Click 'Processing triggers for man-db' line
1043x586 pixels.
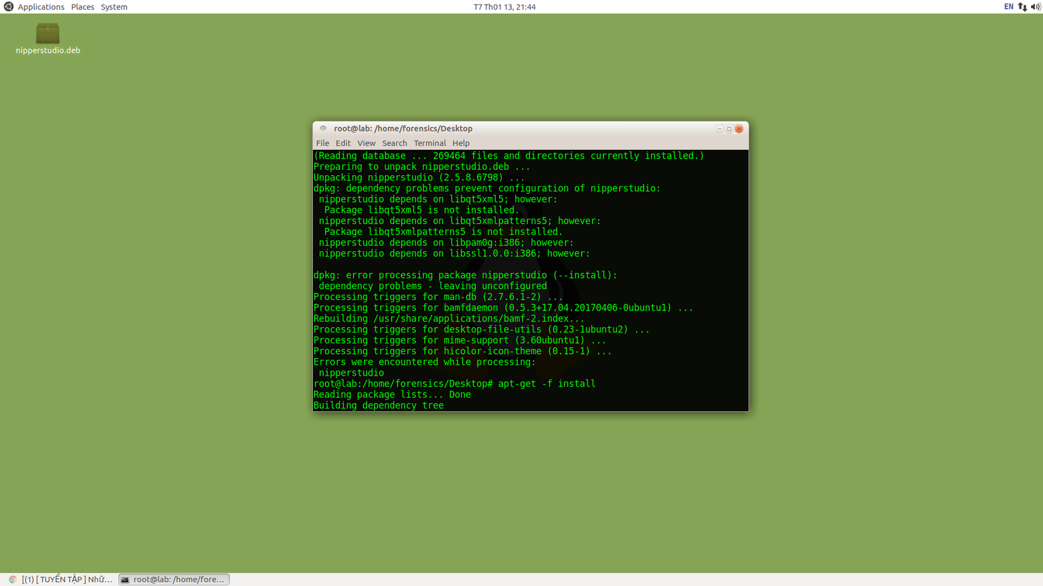[438, 297]
